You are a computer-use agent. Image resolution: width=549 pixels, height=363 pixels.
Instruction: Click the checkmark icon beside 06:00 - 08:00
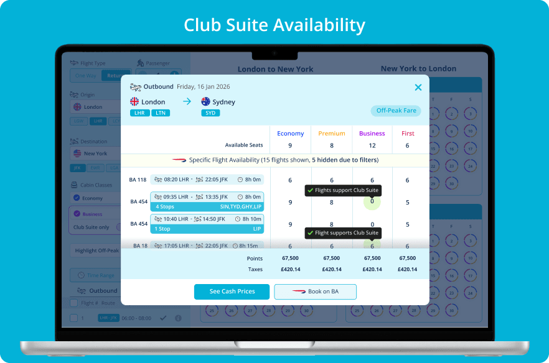point(163,318)
